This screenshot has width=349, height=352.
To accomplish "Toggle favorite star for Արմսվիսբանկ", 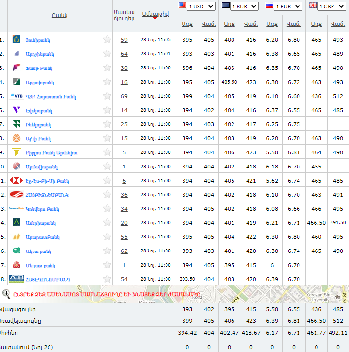I will (107, 166).
